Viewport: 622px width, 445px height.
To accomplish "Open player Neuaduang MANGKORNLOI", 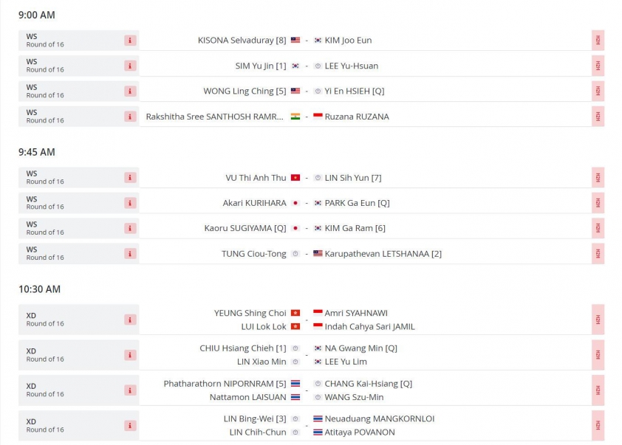I will pos(379,419).
